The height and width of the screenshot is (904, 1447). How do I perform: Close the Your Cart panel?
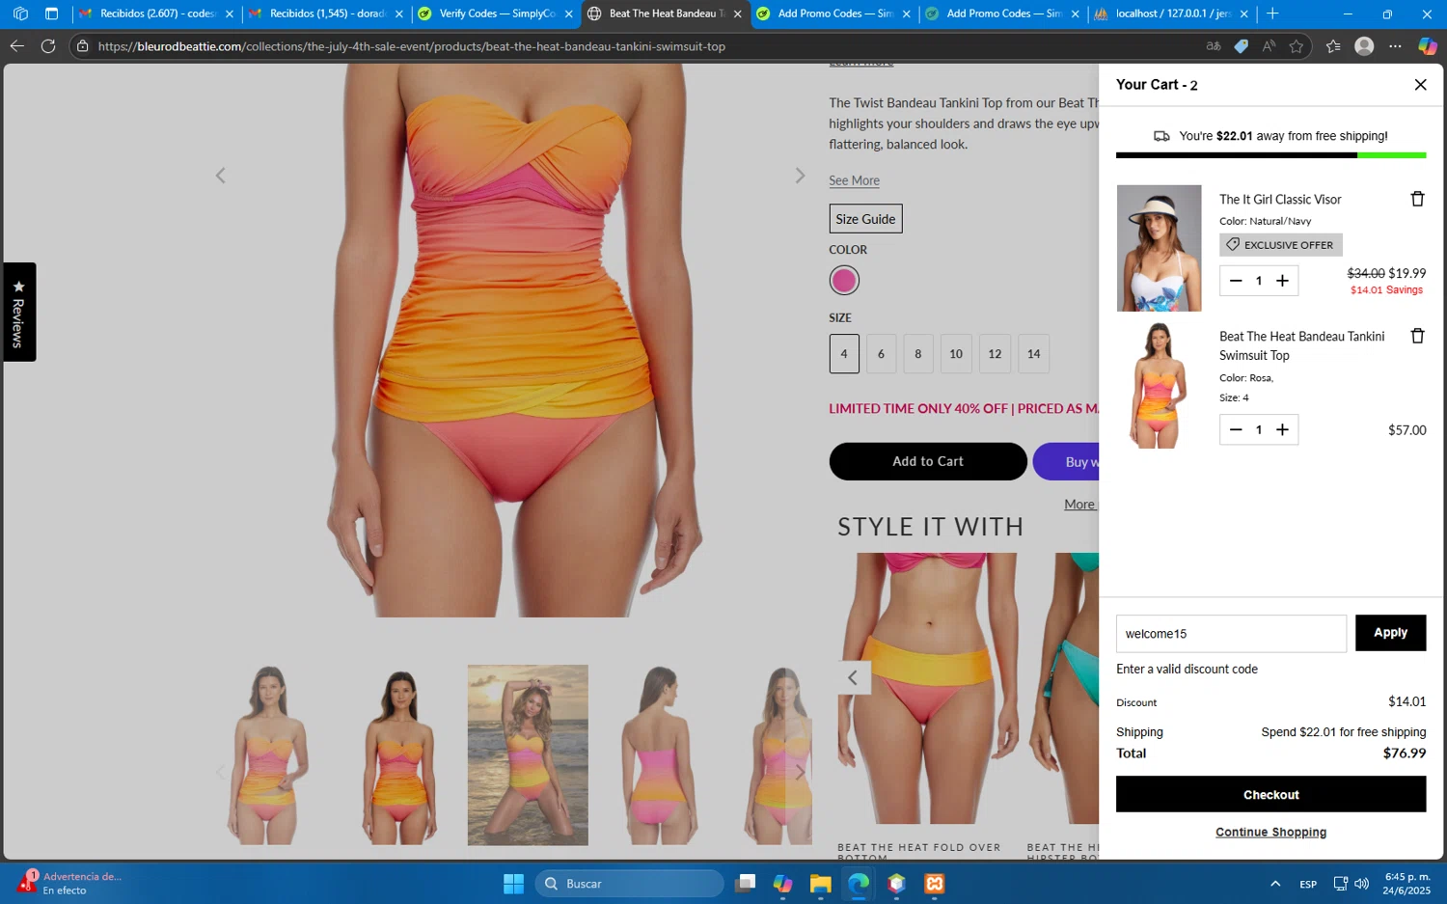tap(1420, 85)
